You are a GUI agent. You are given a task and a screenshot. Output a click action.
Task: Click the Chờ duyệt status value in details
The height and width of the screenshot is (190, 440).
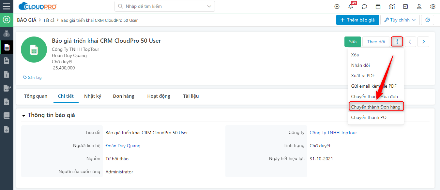tap(320, 146)
